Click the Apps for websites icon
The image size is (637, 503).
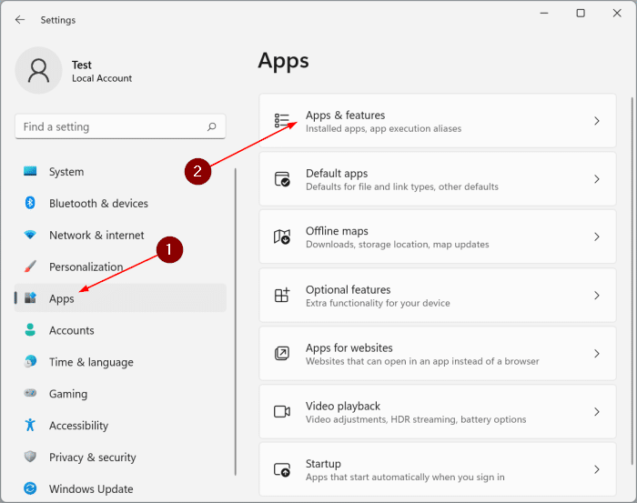[282, 353]
